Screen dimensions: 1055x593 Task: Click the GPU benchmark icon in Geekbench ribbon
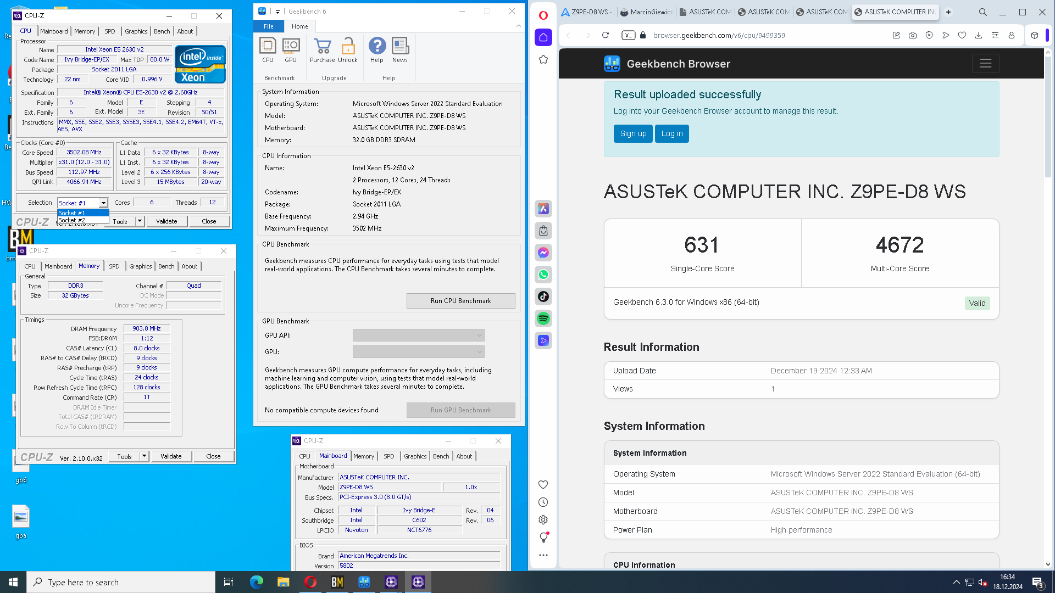pyautogui.click(x=291, y=50)
